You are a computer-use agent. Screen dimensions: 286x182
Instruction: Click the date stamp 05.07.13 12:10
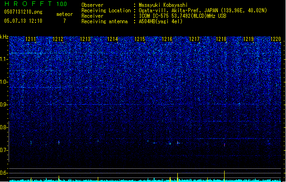(x=23, y=21)
